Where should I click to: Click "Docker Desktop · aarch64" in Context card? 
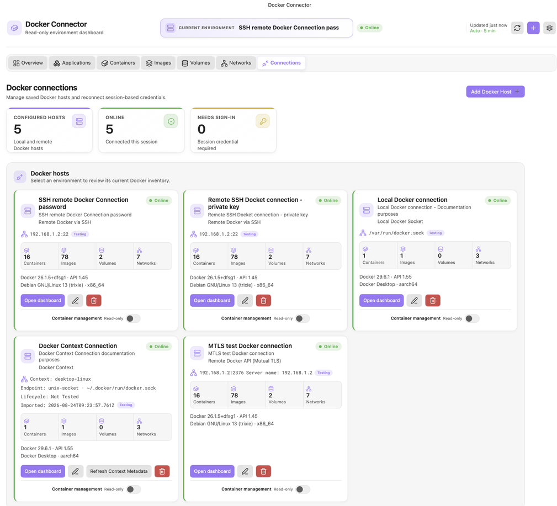(50, 456)
